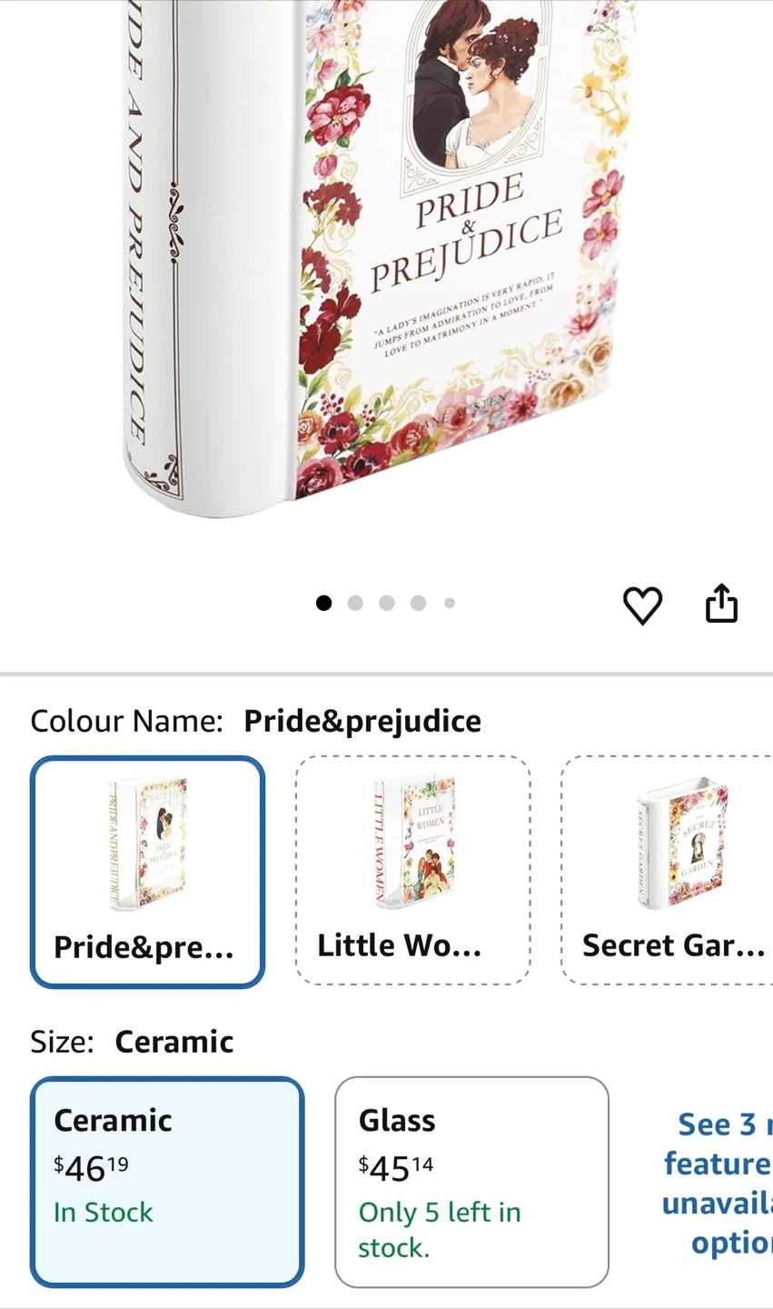Select the Little Women colour option

412,870
